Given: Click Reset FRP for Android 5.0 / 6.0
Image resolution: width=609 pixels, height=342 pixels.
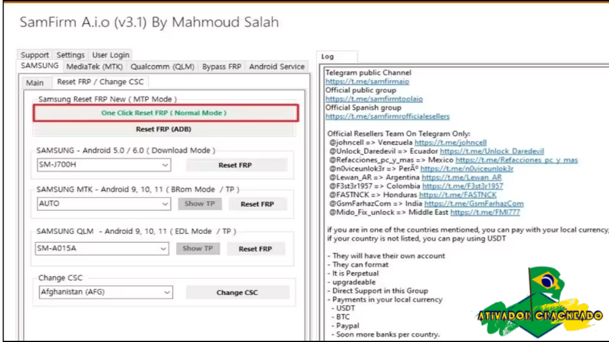Looking at the screenshot, I should tap(236, 165).
